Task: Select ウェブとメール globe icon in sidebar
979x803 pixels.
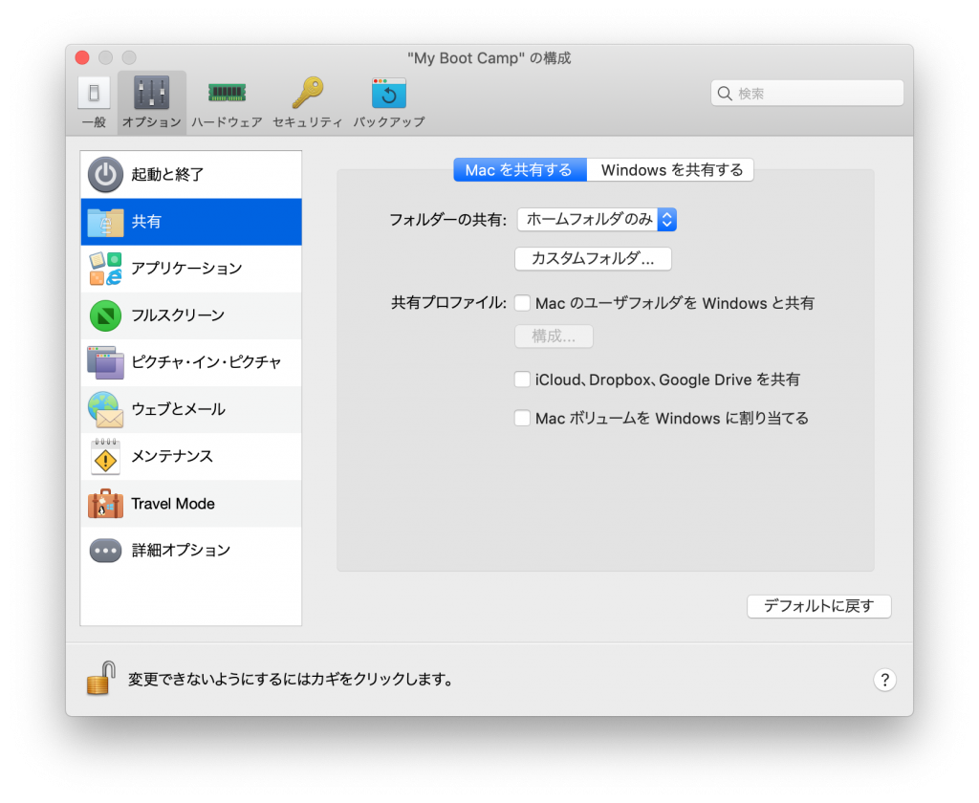Action: pyautogui.click(x=105, y=409)
